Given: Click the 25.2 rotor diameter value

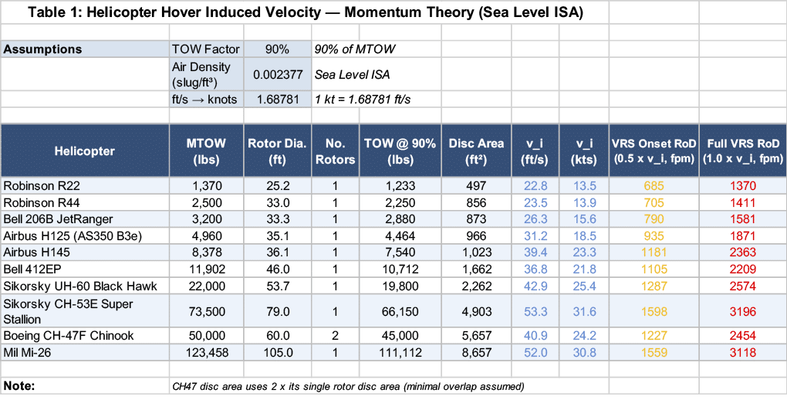Looking at the screenshot, I should pos(278,185).
